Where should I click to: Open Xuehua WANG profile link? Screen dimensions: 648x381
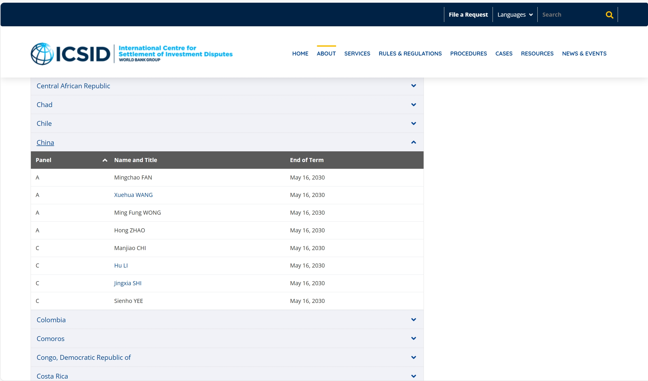click(x=133, y=195)
